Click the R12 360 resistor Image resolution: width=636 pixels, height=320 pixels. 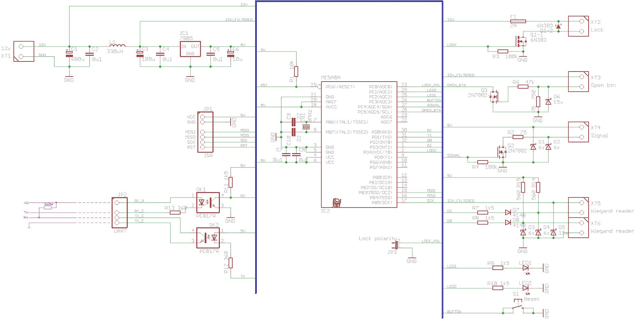pyautogui.click(x=230, y=263)
